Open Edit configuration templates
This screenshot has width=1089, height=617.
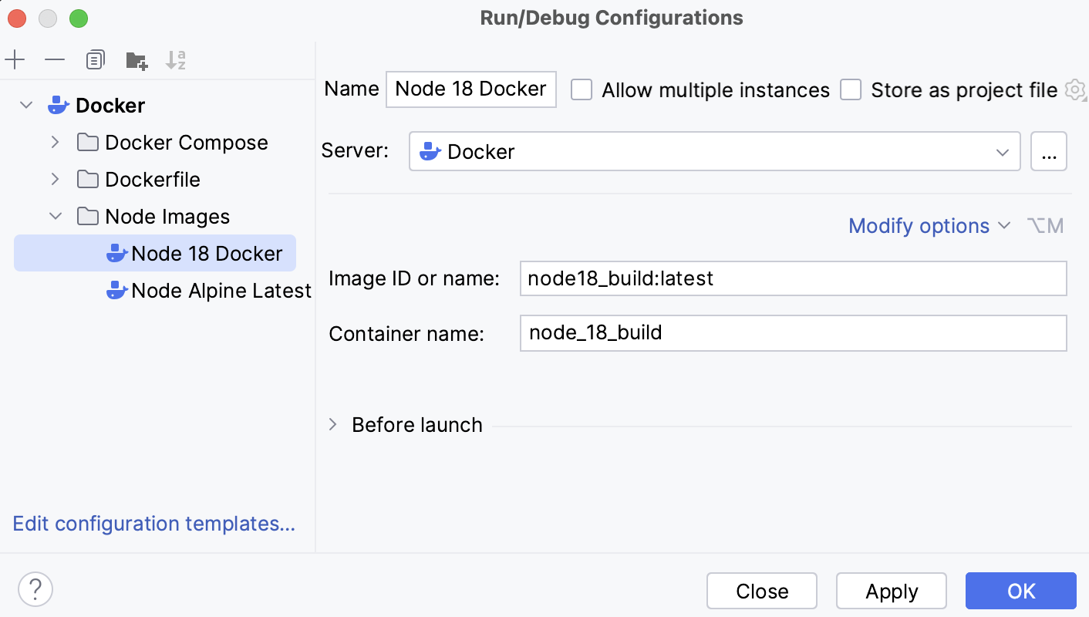pos(153,524)
